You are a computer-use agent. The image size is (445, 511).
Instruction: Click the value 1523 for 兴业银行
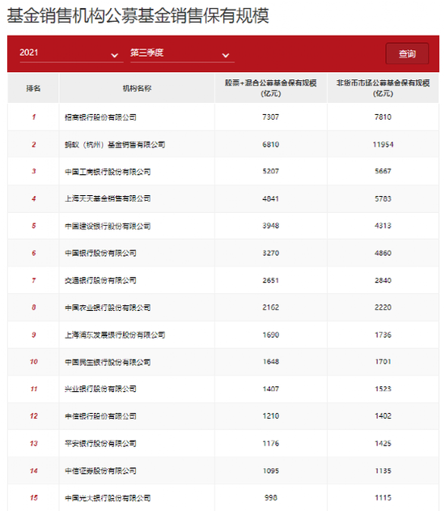383,389
